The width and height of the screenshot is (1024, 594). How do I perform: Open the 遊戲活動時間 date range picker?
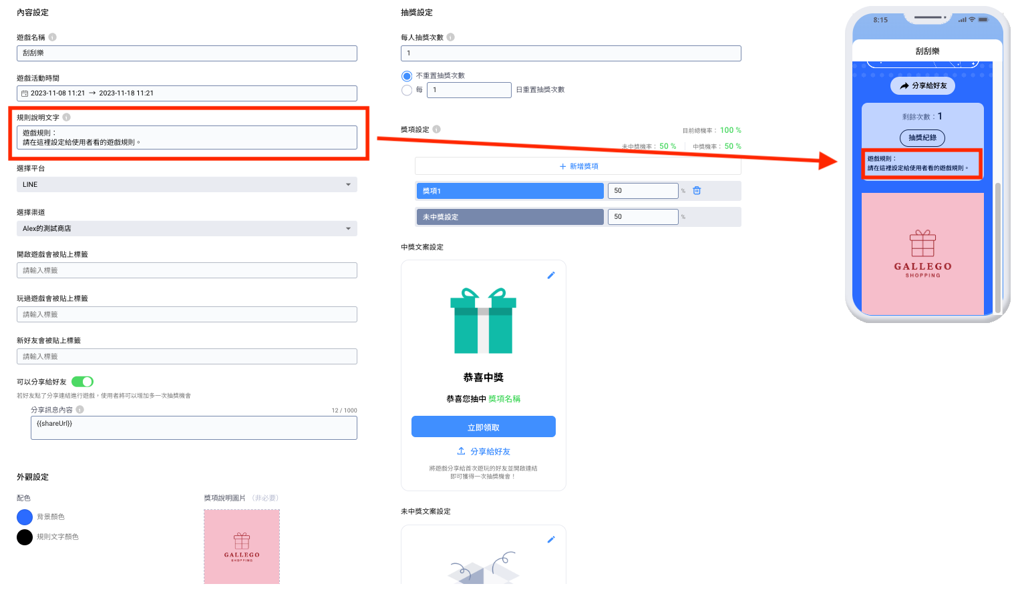tap(186, 93)
